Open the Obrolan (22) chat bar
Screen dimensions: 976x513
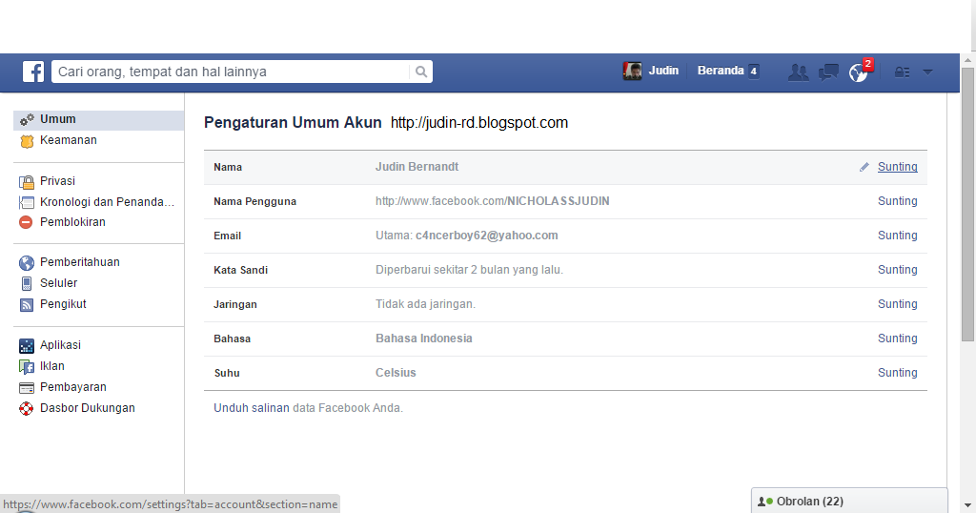coord(849,502)
